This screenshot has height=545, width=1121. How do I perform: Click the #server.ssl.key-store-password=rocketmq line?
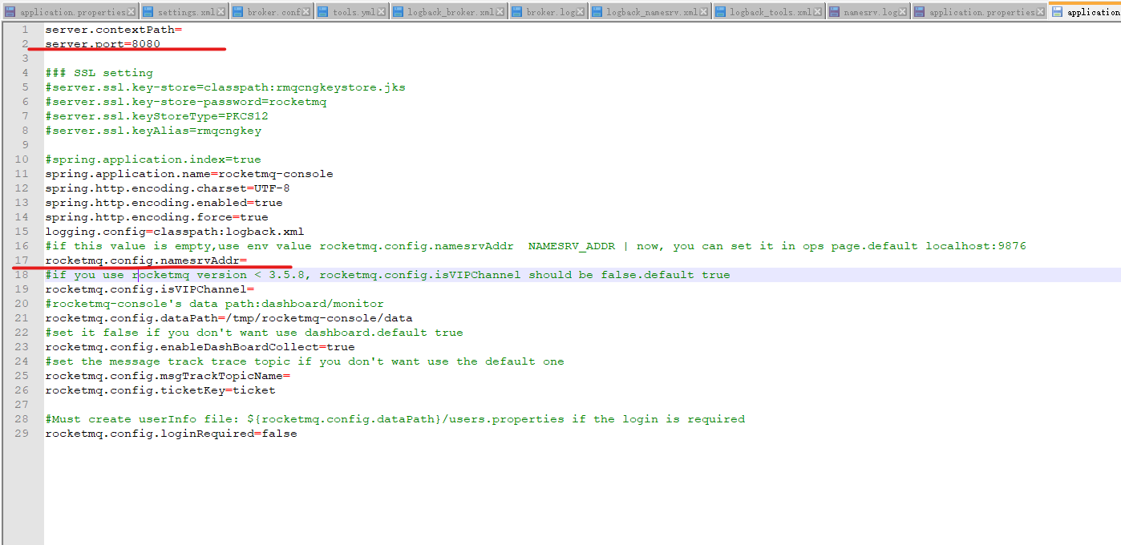[186, 102]
